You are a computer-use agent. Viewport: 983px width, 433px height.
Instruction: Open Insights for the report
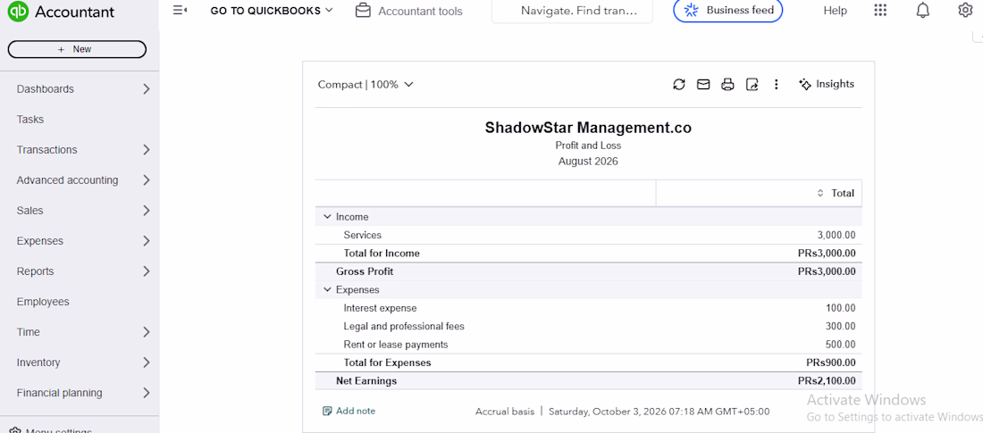click(x=827, y=84)
